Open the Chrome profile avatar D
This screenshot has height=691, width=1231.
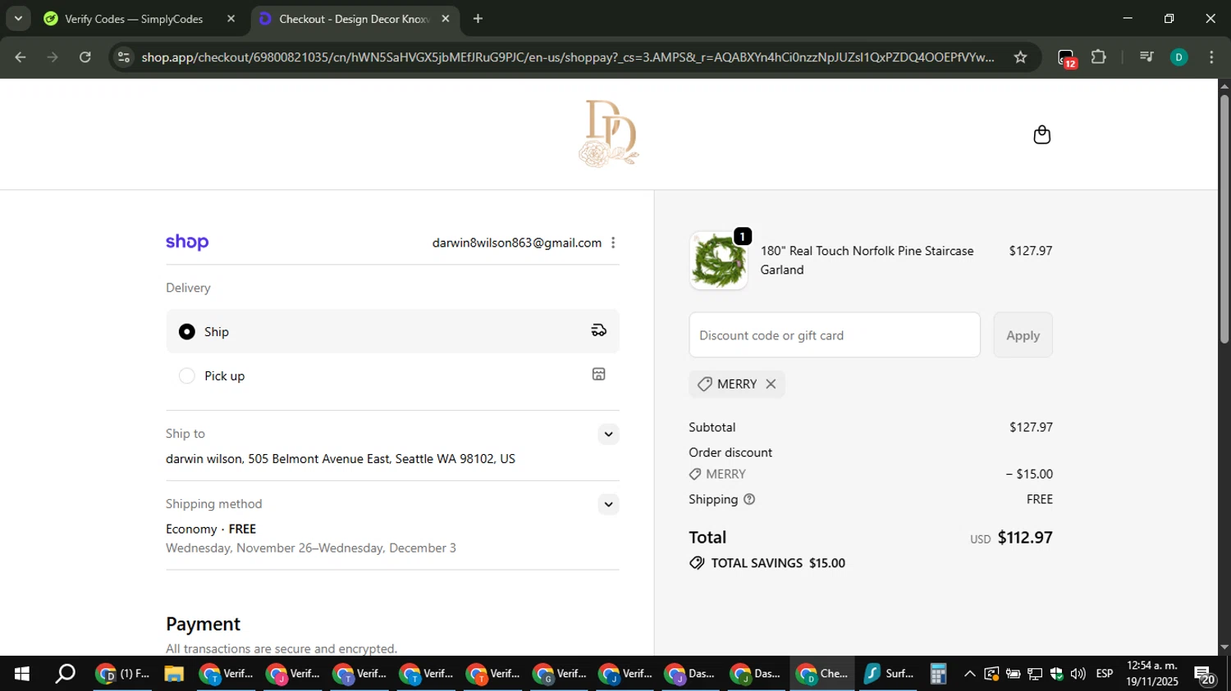pos(1178,57)
